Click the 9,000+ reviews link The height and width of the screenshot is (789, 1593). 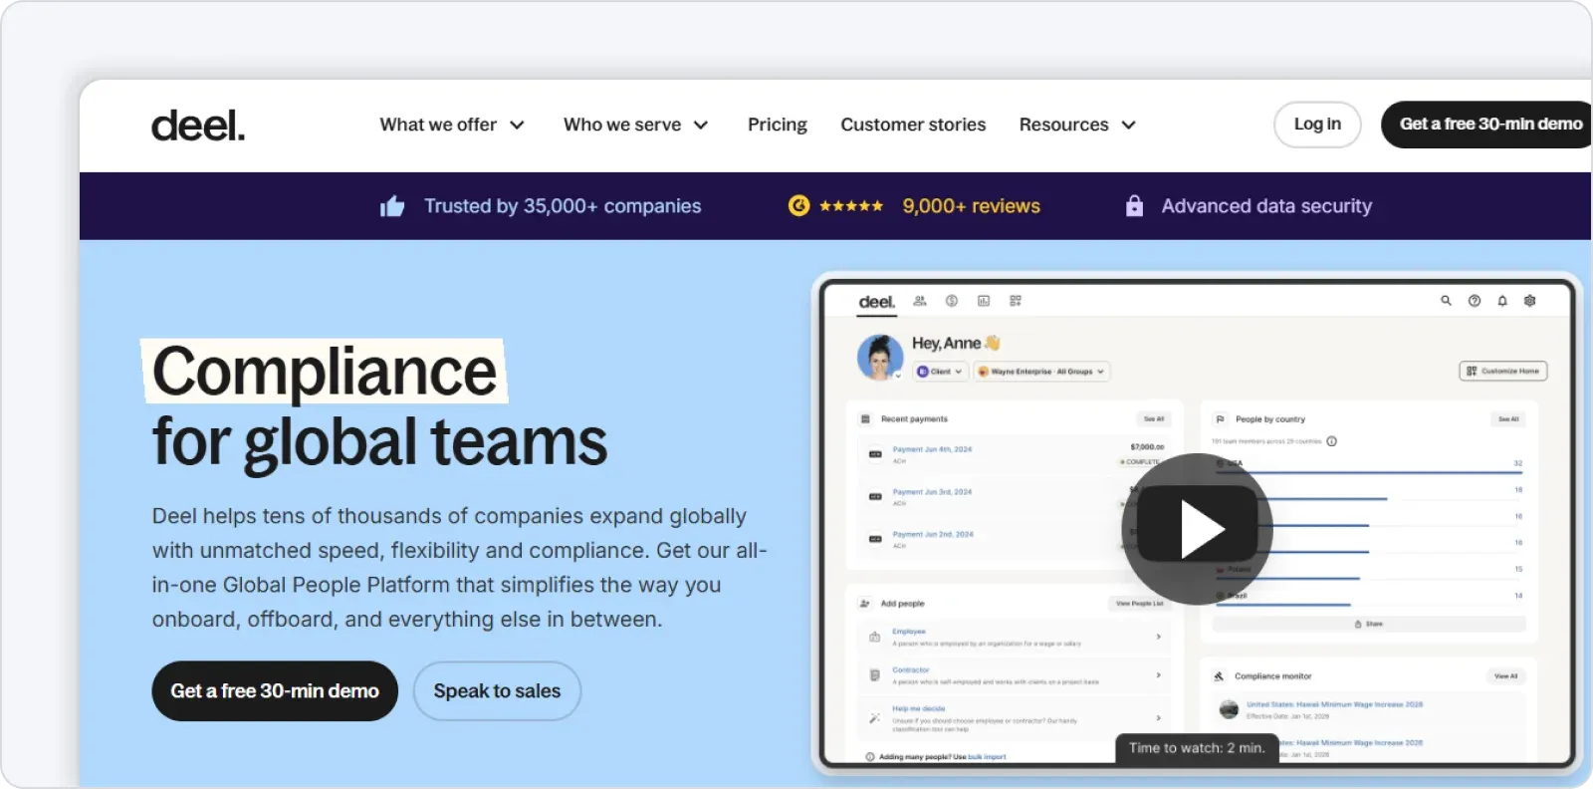pyautogui.click(x=971, y=206)
